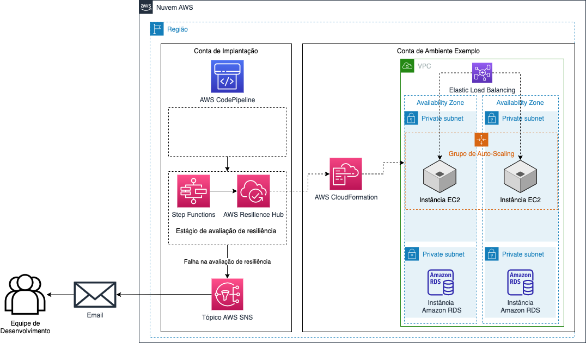The image size is (586, 343).
Task: Click the AWS SNS topic icon
Action: pos(227,294)
